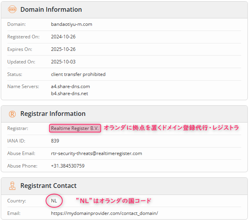Click the Registrar Information ® icon
The image size is (249, 220).
pyautogui.click(x=13, y=114)
